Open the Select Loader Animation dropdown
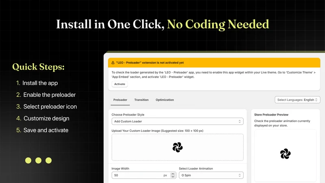 click(211, 175)
